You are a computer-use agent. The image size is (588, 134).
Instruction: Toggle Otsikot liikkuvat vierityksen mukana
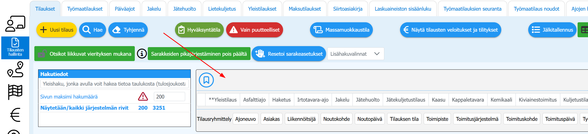point(84,54)
